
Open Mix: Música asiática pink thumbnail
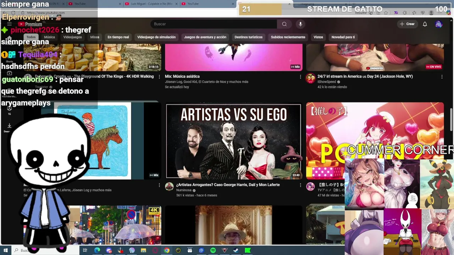pos(233,57)
